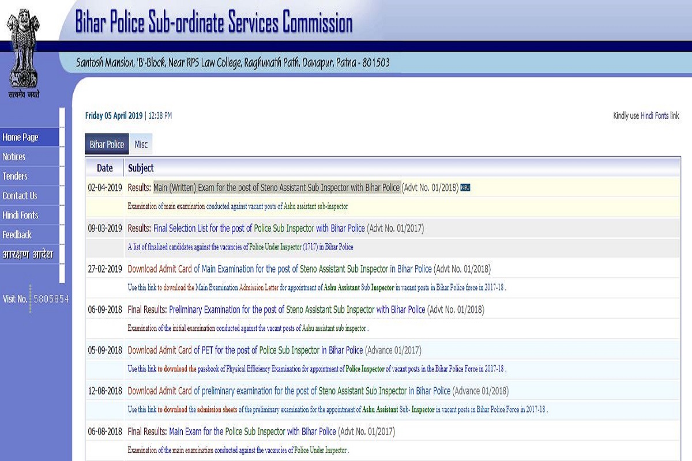Switch to the Misc tab
Screen dimensions: 692x461
[x=141, y=145]
